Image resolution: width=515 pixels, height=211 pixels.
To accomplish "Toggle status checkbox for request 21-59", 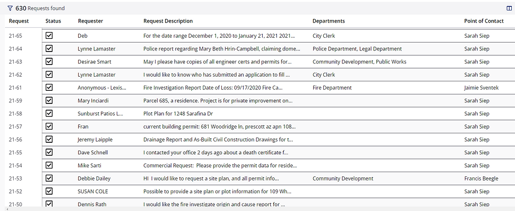I will coord(49,100).
